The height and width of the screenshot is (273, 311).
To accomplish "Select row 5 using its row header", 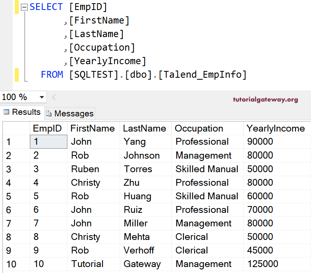I will pyautogui.click(x=9, y=196).
